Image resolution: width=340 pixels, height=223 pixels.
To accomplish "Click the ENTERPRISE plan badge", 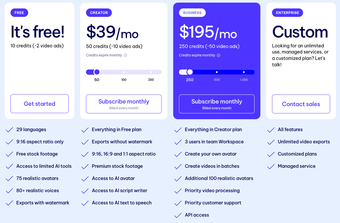I will point(287,13).
